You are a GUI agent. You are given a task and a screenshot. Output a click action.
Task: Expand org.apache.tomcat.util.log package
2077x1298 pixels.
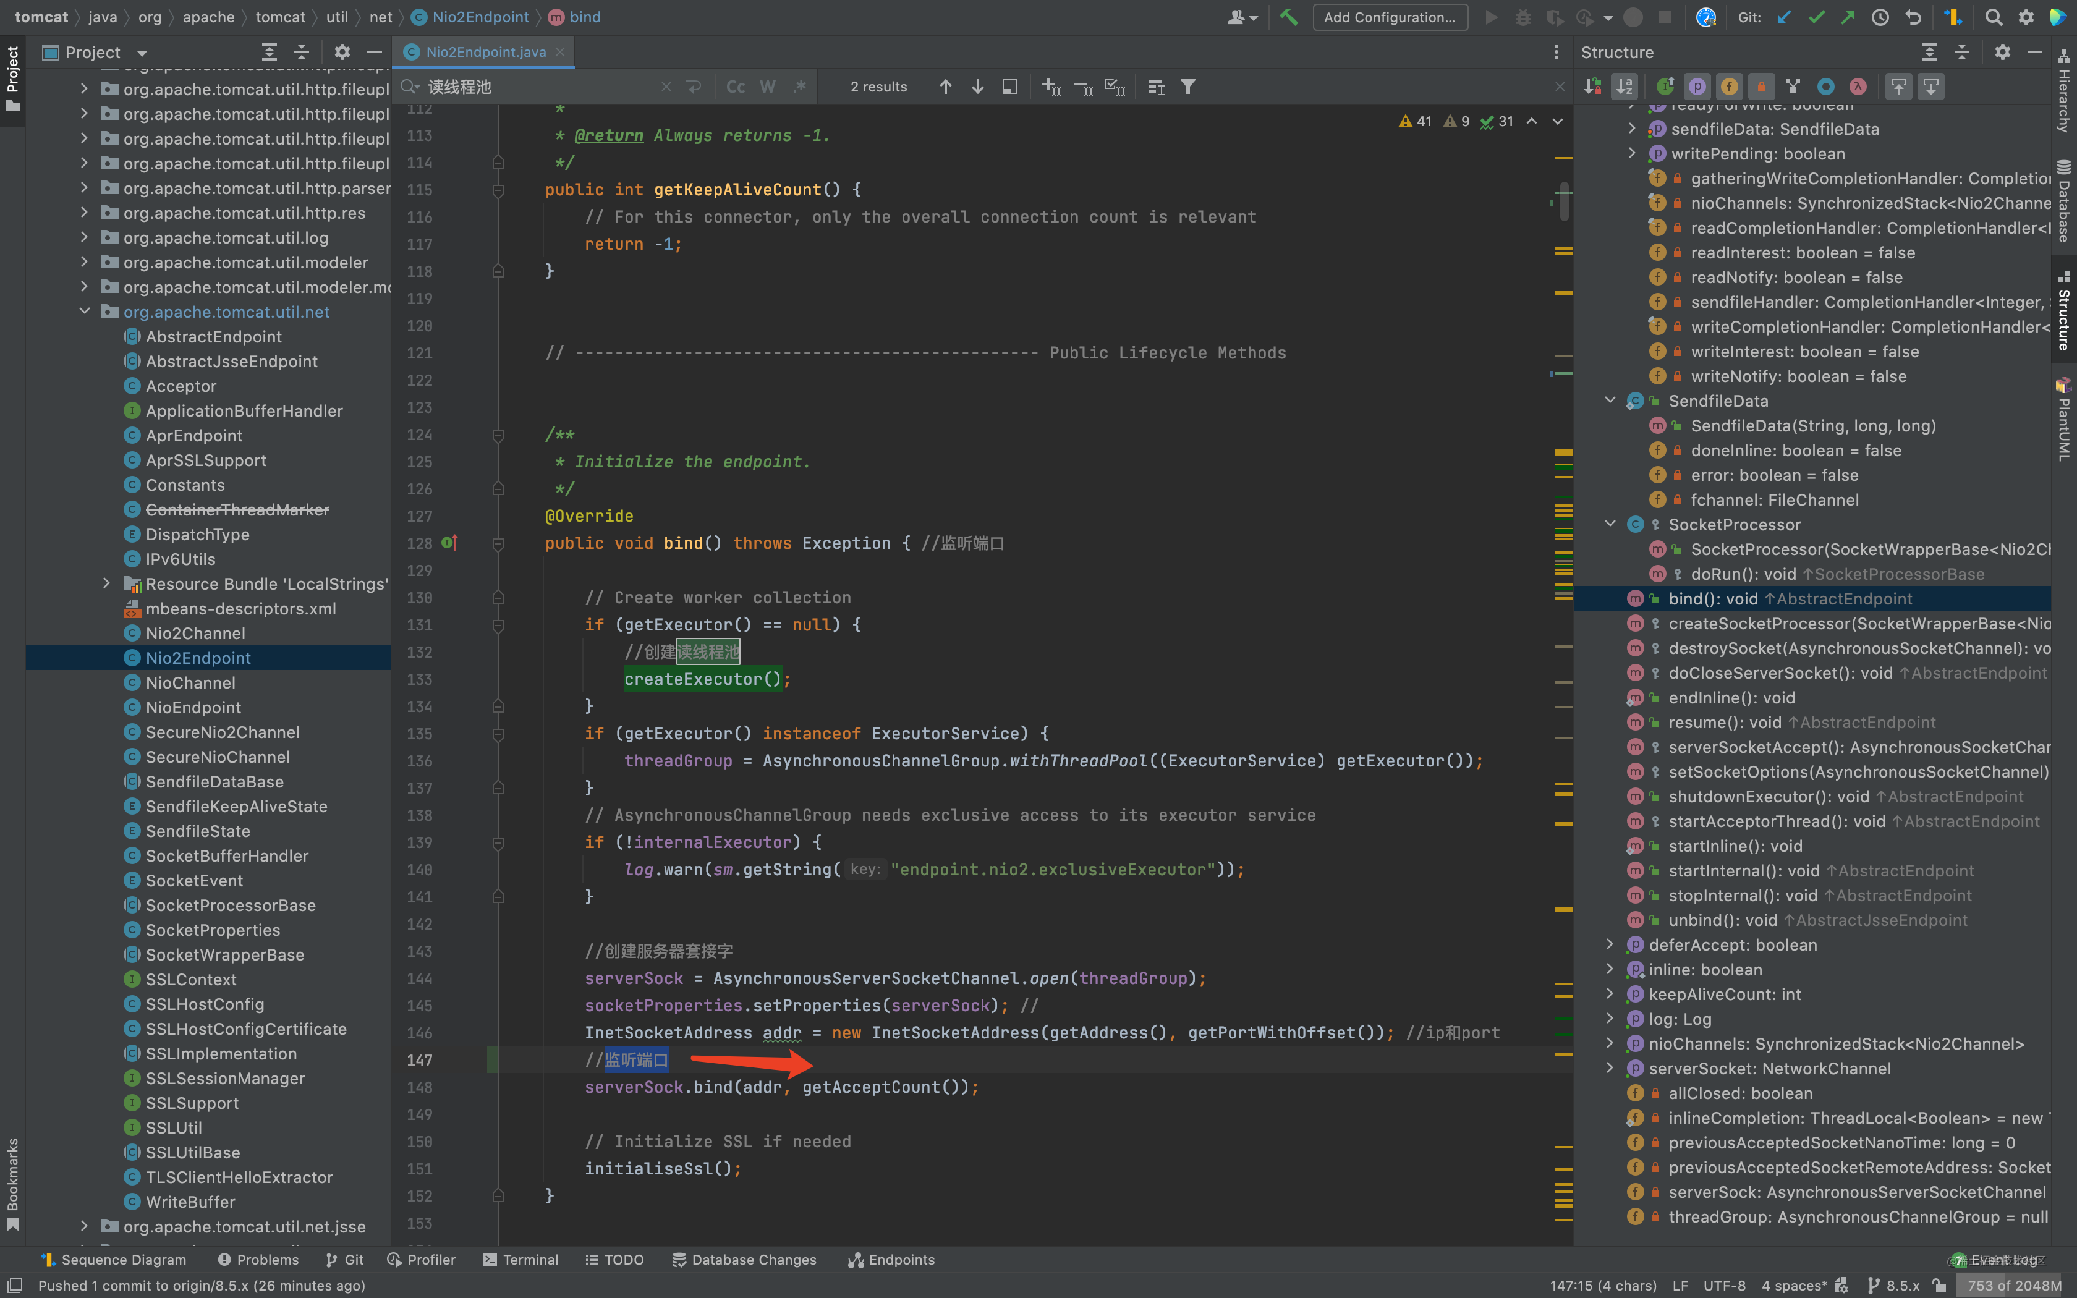(x=83, y=238)
